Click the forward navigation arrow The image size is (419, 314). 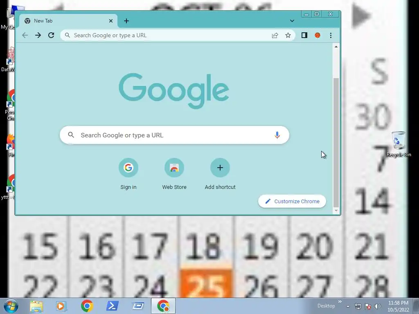pyautogui.click(x=38, y=35)
